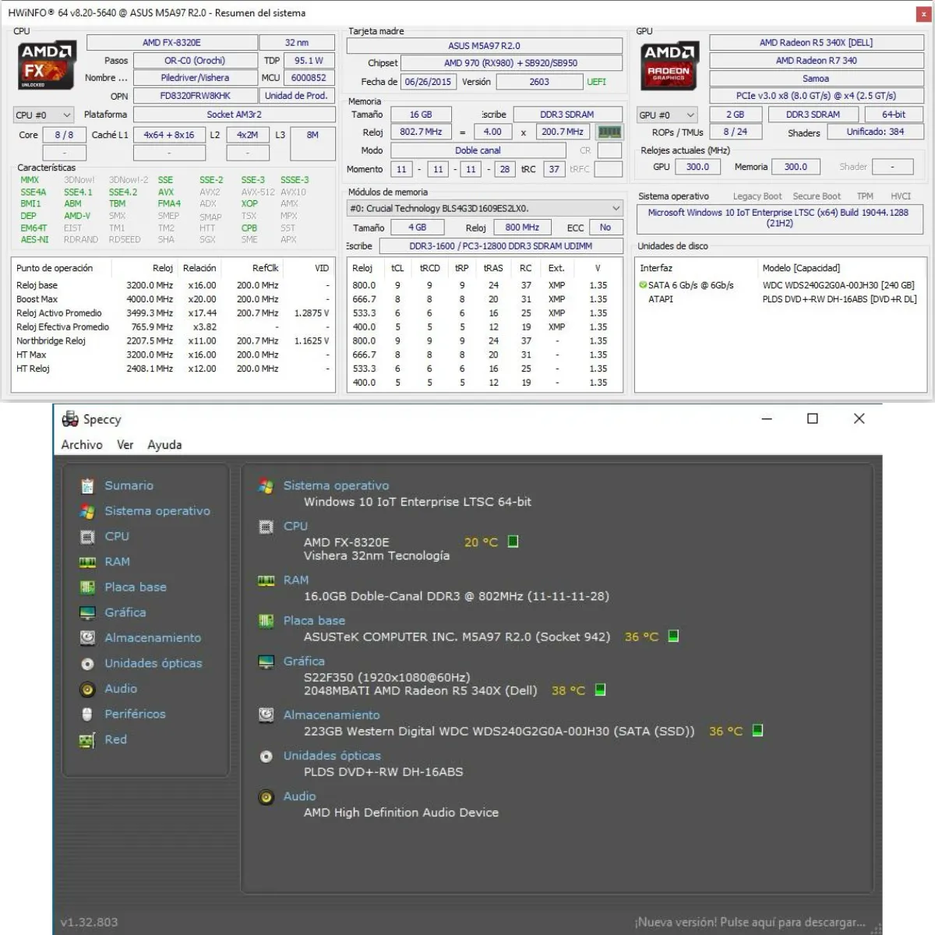
Task: Click the AMD Radeon logo in GPU panel
Action: click(669, 66)
